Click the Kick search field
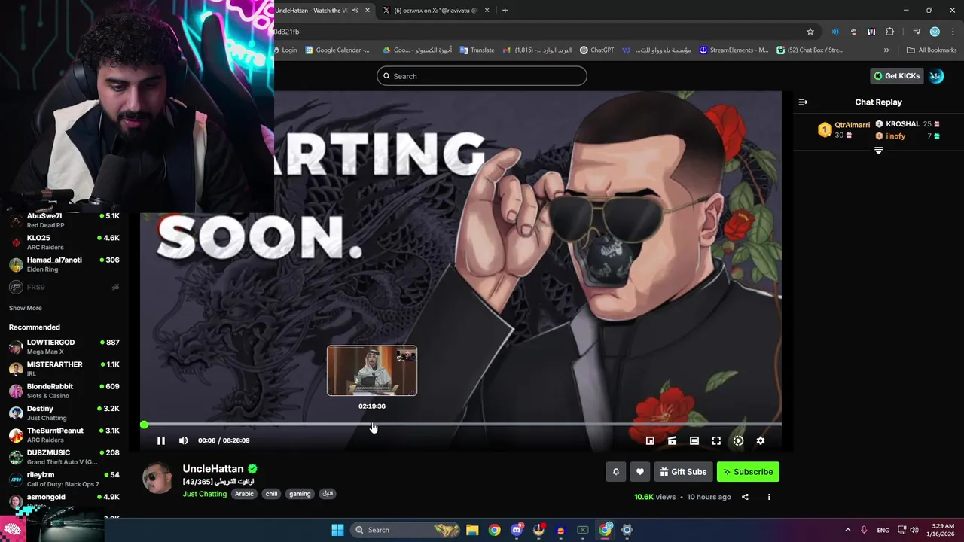This screenshot has width=964, height=542. pos(482,76)
